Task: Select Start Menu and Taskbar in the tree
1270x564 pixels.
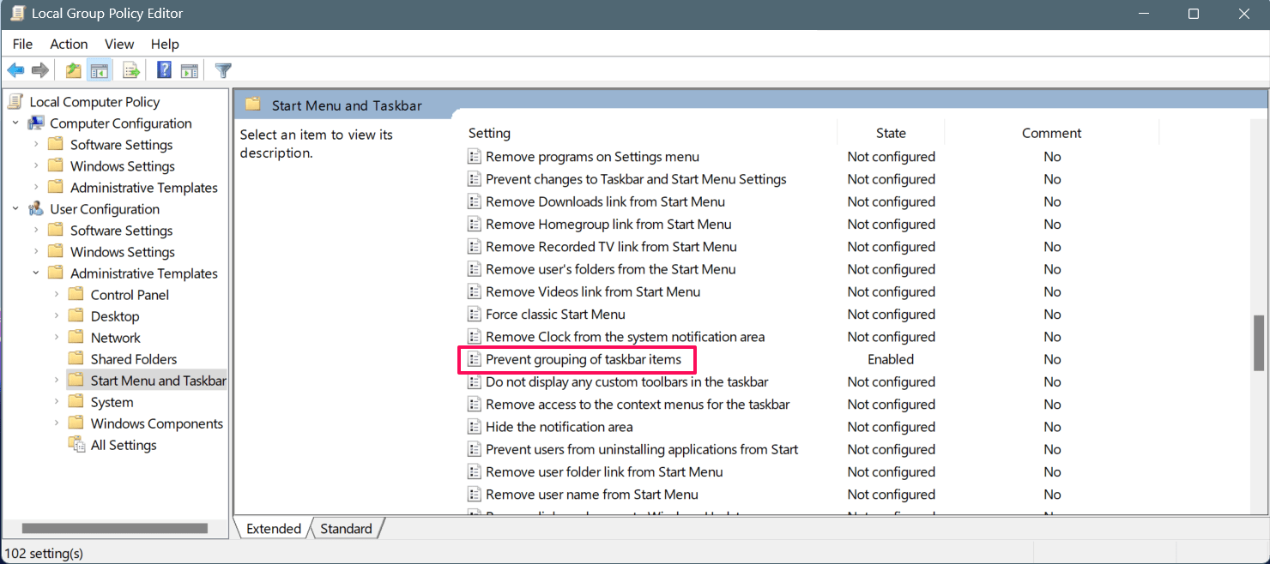Action: click(x=159, y=381)
